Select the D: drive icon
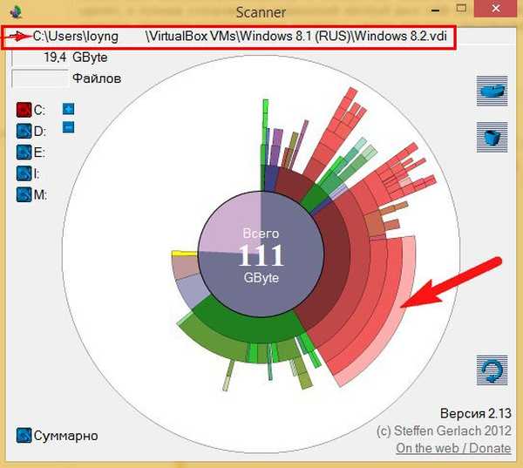 point(24,132)
